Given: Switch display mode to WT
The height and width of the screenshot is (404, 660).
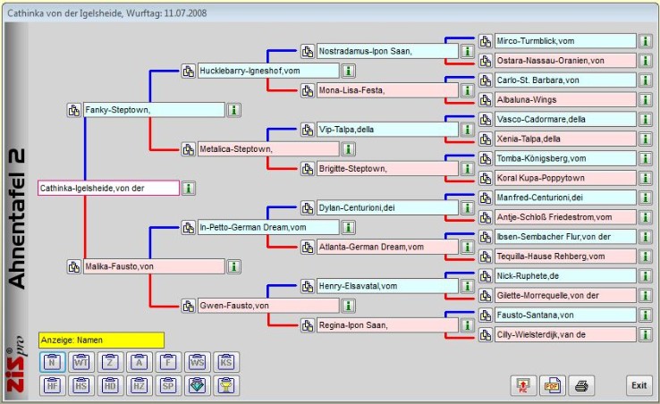Looking at the screenshot, I should (x=80, y=362).
